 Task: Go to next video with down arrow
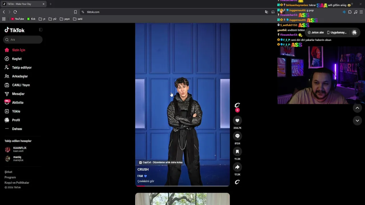coord(357,121)
